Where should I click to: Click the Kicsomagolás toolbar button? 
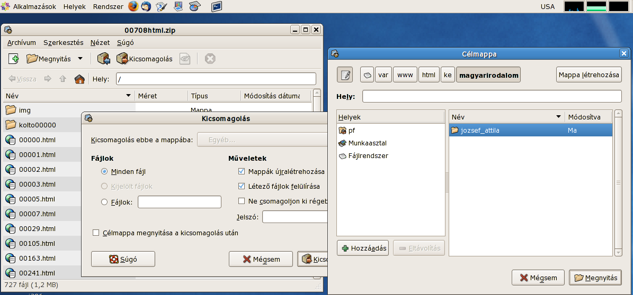[x=145, y=59]
